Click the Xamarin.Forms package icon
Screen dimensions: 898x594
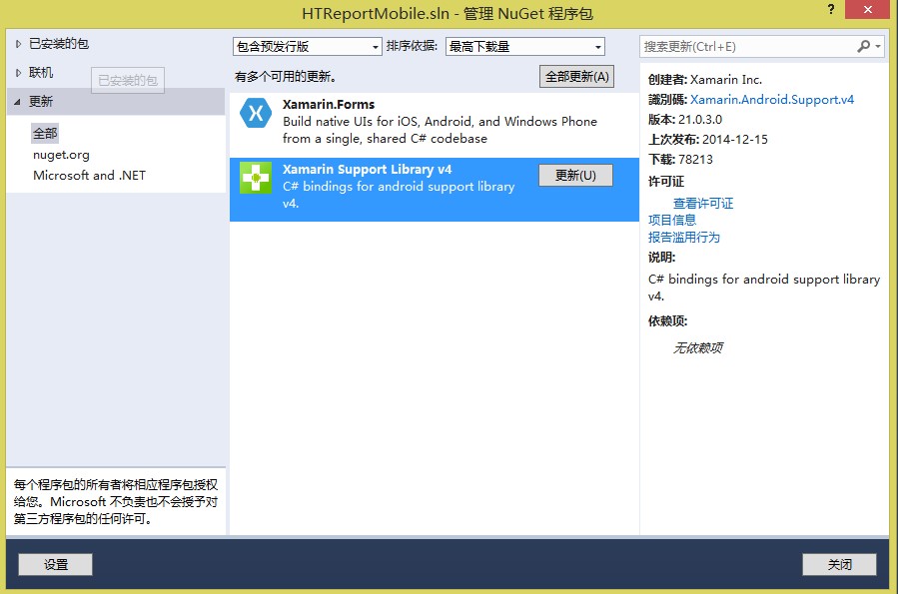point(256,114)
